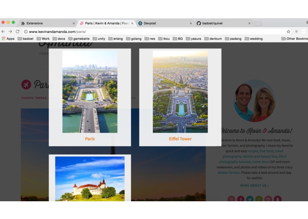
Task: Close the Extensions tab
Action: tap(74, 23)
